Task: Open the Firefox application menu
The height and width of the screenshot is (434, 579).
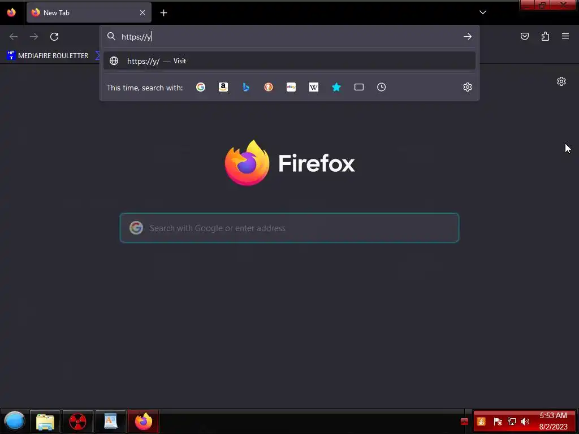Action: pos(565,36)
